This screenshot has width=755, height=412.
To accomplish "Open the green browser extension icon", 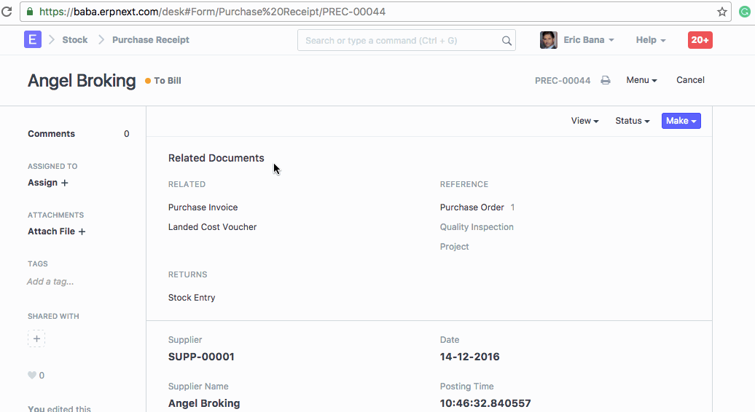I will (744, 12).
